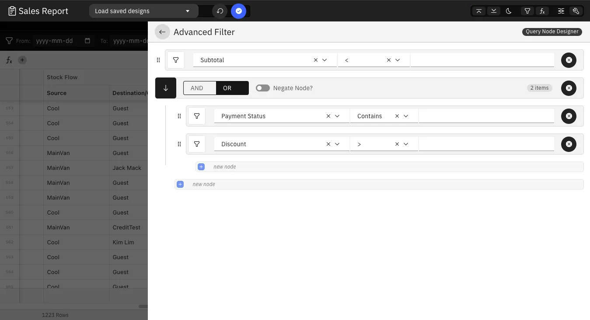
Task: Click drag handle of the Payment Status row
Action: click(179, 116)
